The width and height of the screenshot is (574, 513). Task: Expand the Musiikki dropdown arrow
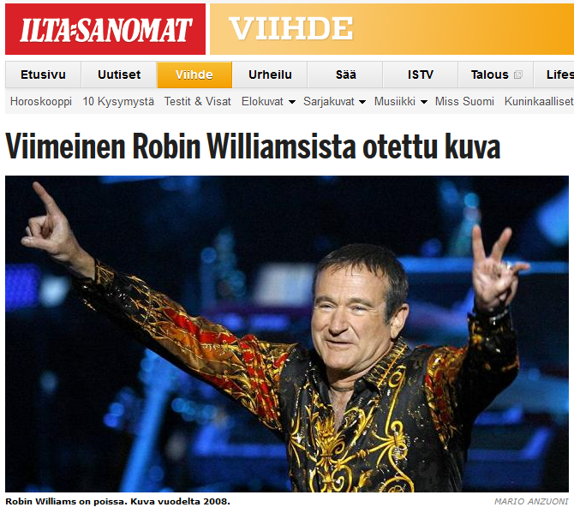coord(424,102)
